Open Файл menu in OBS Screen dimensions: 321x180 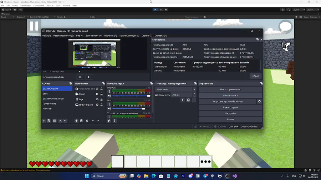(46, 36)
